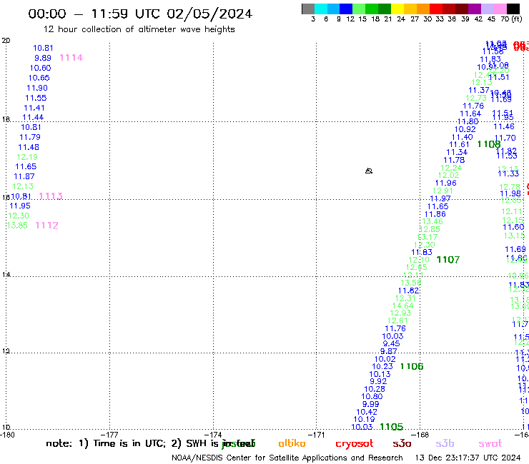Click the yellow swatch in the color scale

click(x=397, y=9)
